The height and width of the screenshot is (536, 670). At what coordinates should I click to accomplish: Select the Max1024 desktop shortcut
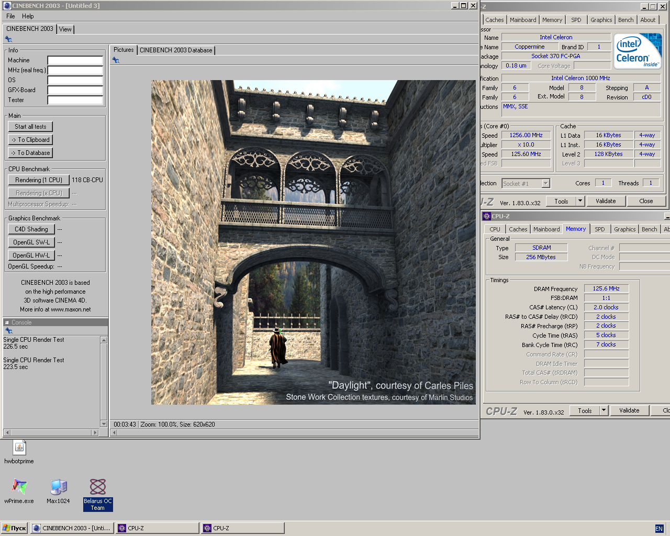coord(58,492)
